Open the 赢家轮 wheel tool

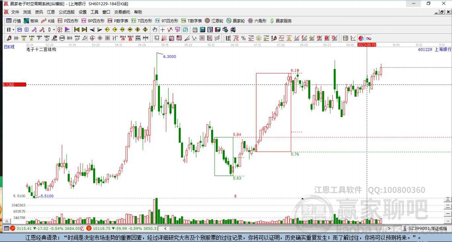pyautogui.click(x=236, y=21)
